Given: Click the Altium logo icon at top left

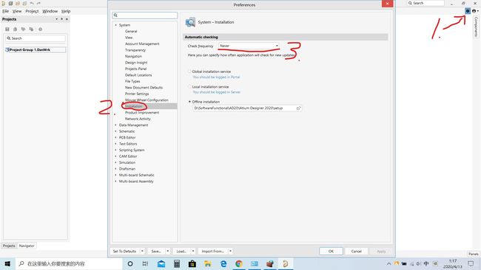Looking at the screenshot, I should tap(4, 4).
